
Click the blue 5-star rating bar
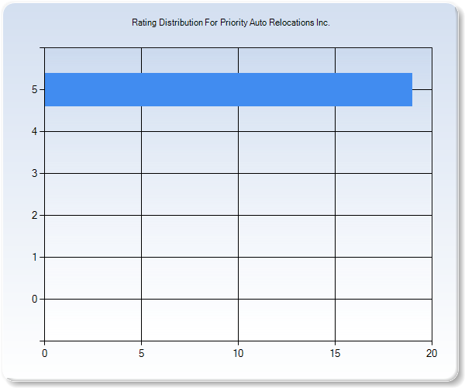pos(229,89)
